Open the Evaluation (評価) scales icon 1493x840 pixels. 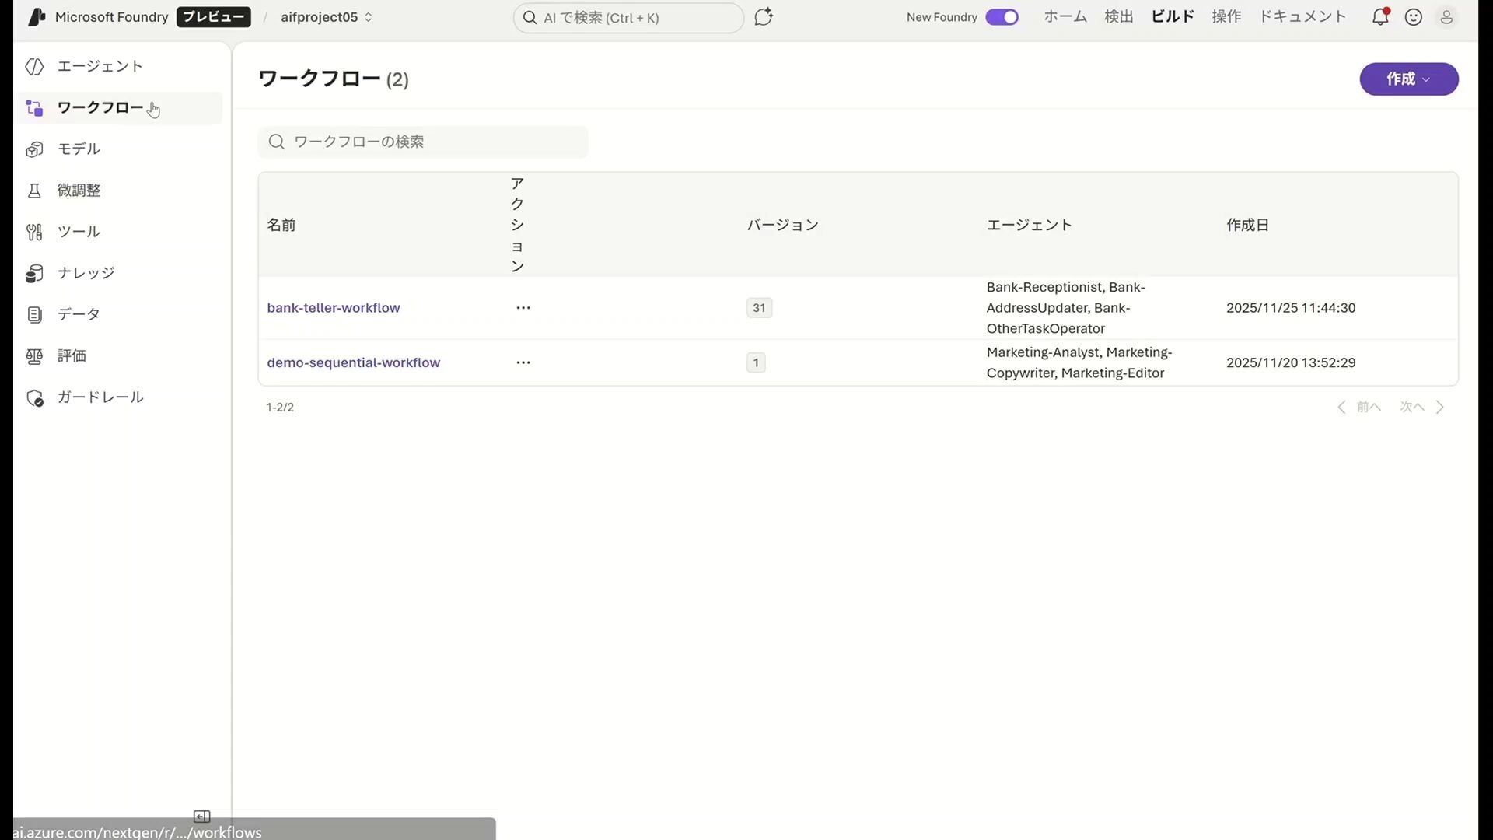34,356
